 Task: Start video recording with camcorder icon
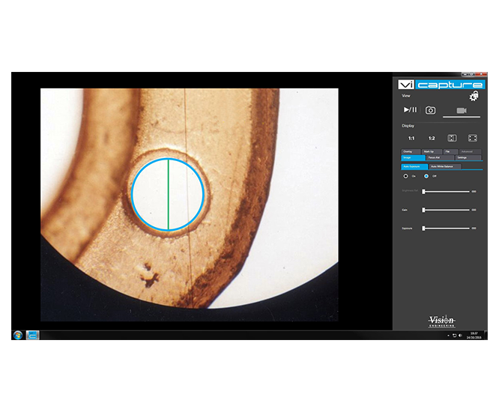click(x=462, y=110)
